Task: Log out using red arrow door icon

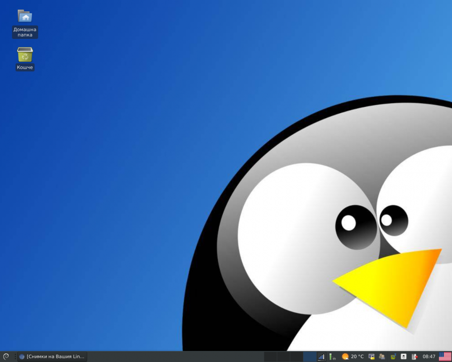Action: pyautogui.click(x=414, y=357)
